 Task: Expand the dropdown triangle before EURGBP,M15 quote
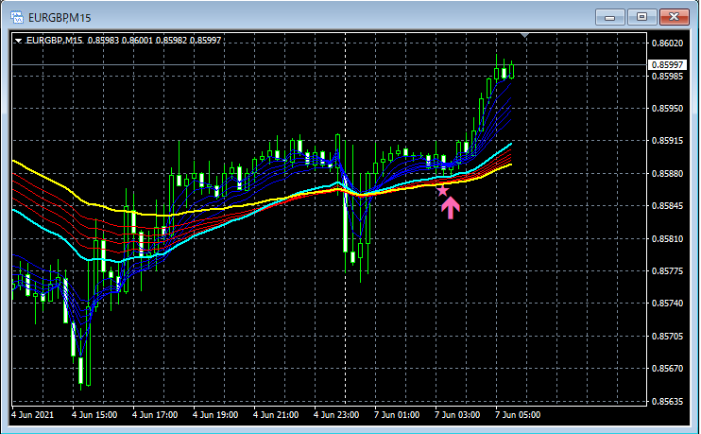click(x=18, y=41)
